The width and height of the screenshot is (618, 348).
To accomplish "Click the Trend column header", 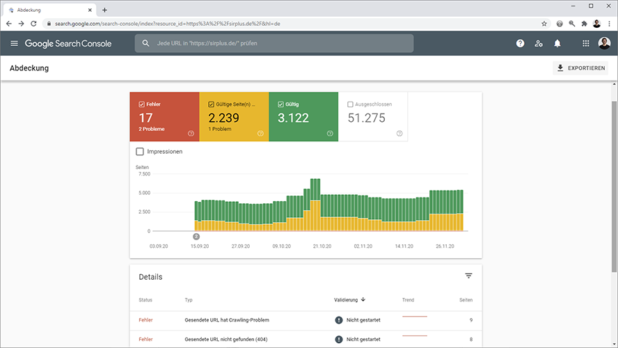I will (408, 300).
